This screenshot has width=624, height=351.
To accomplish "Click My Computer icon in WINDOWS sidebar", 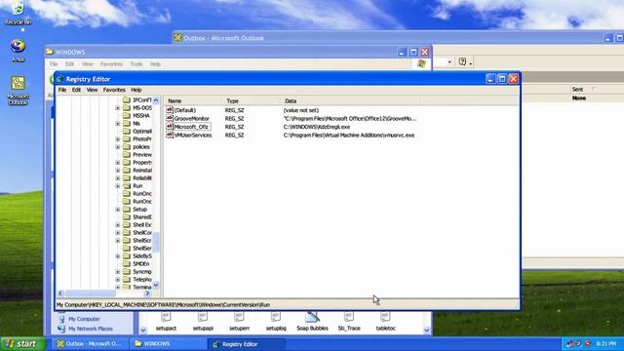I will click(61, 319).
